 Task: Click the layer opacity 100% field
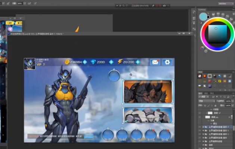(x=228, y=101)
